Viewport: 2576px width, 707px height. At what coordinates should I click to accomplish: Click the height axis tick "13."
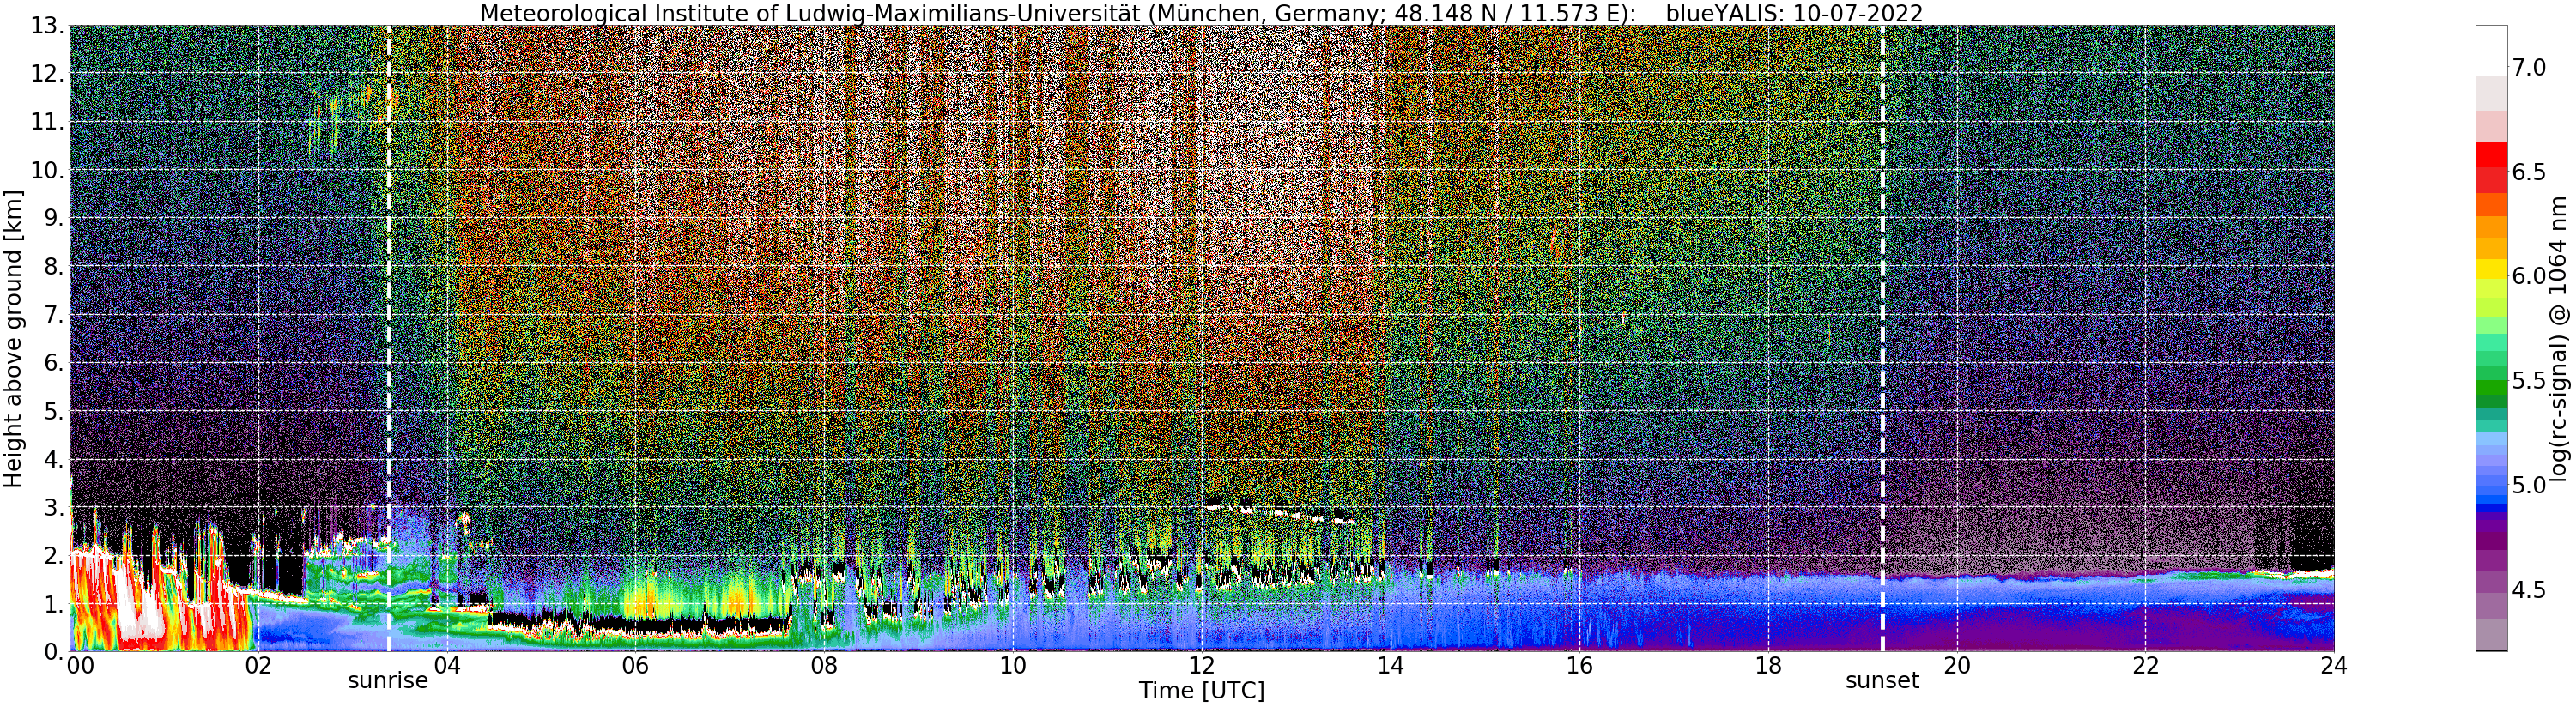[47, 26]
